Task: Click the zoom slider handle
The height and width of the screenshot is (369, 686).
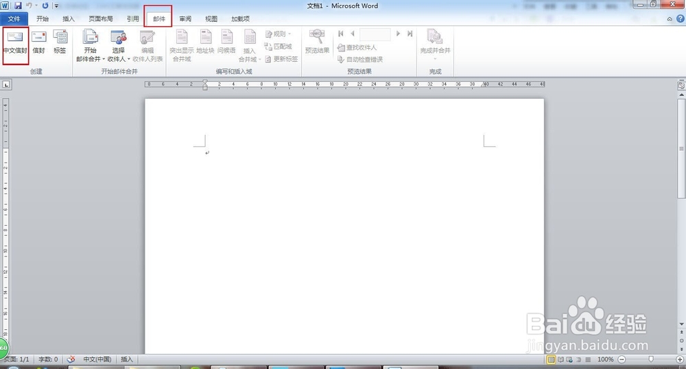Action: tap(651, 359)
